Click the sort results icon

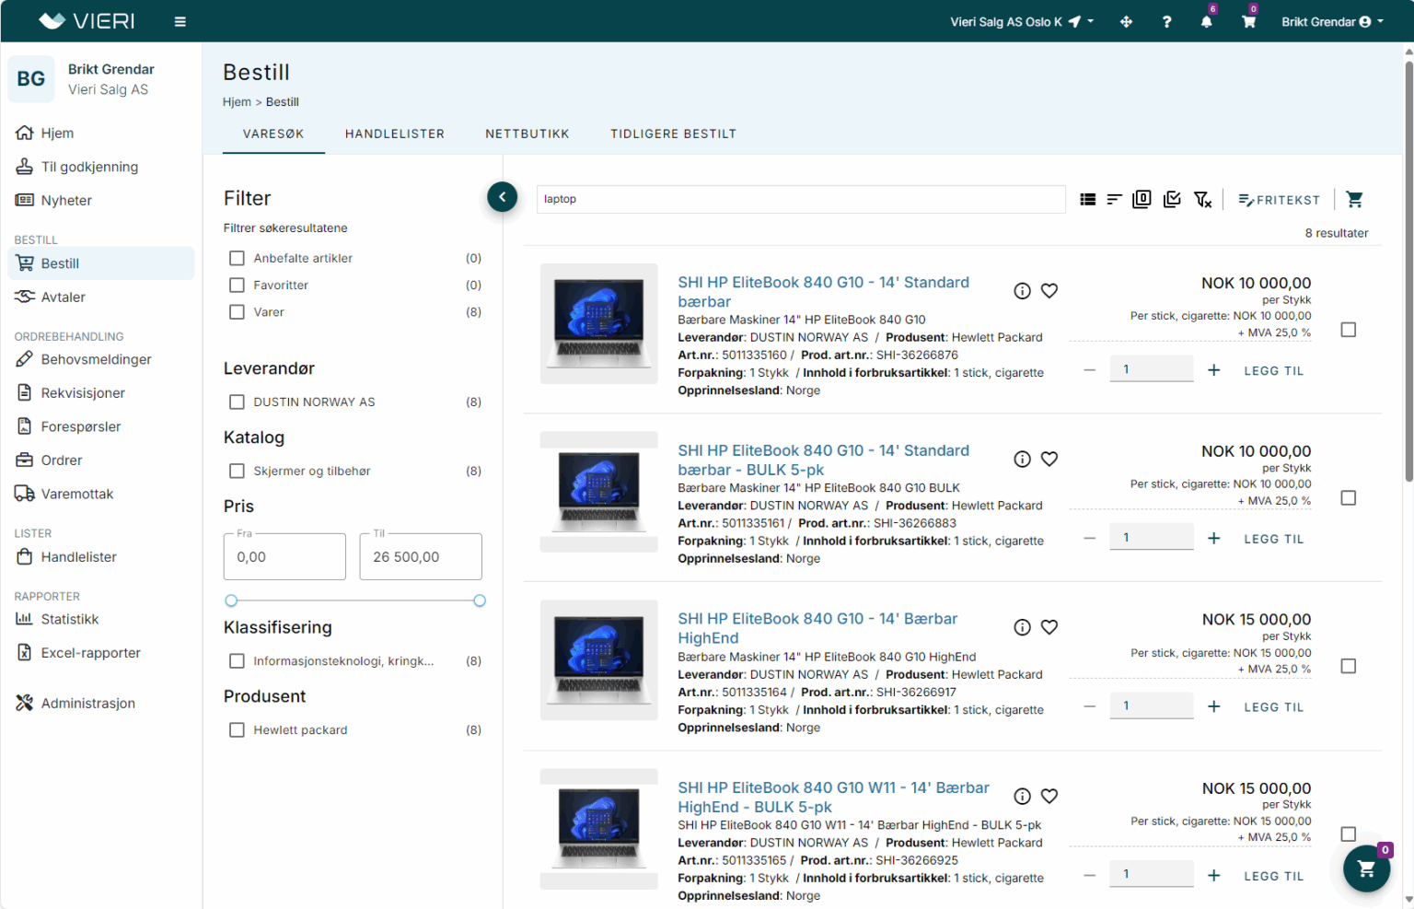[x=1114, y=199]
